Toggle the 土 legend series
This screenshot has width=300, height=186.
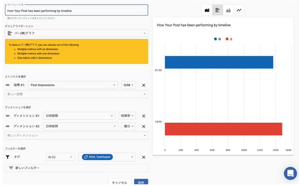point(229,39)
